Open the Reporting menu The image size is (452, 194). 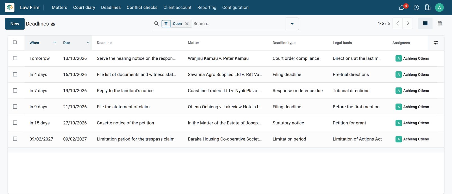[x=207, y=7]
